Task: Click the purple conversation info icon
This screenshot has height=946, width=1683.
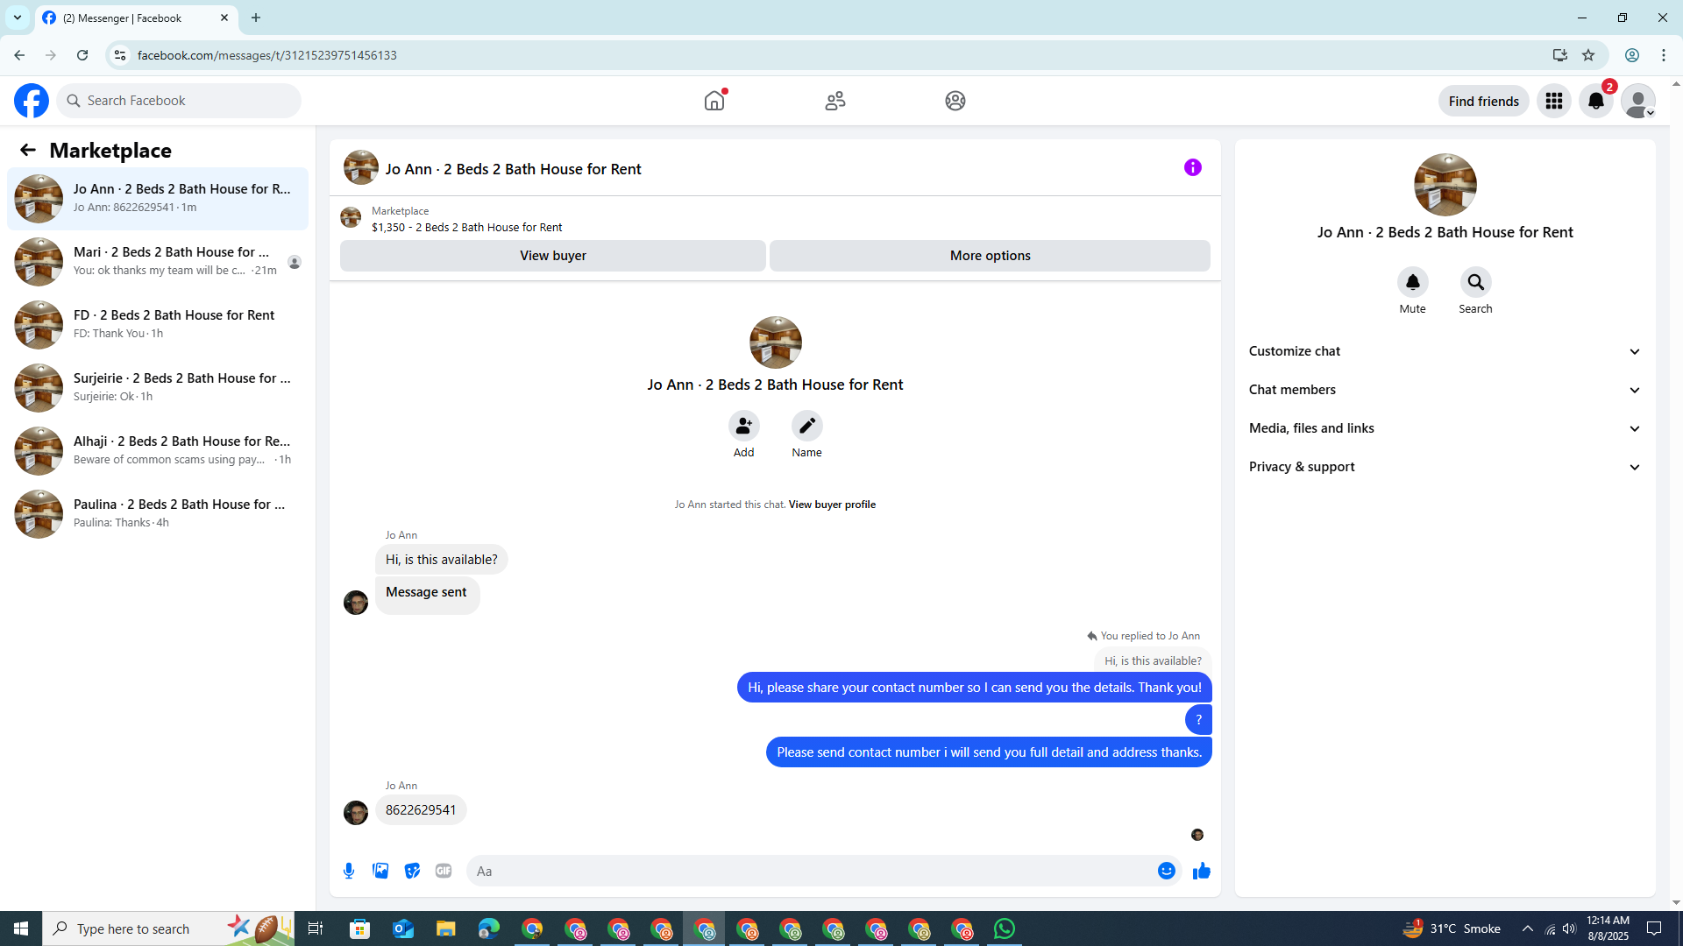Action: tap(1192, 167)
